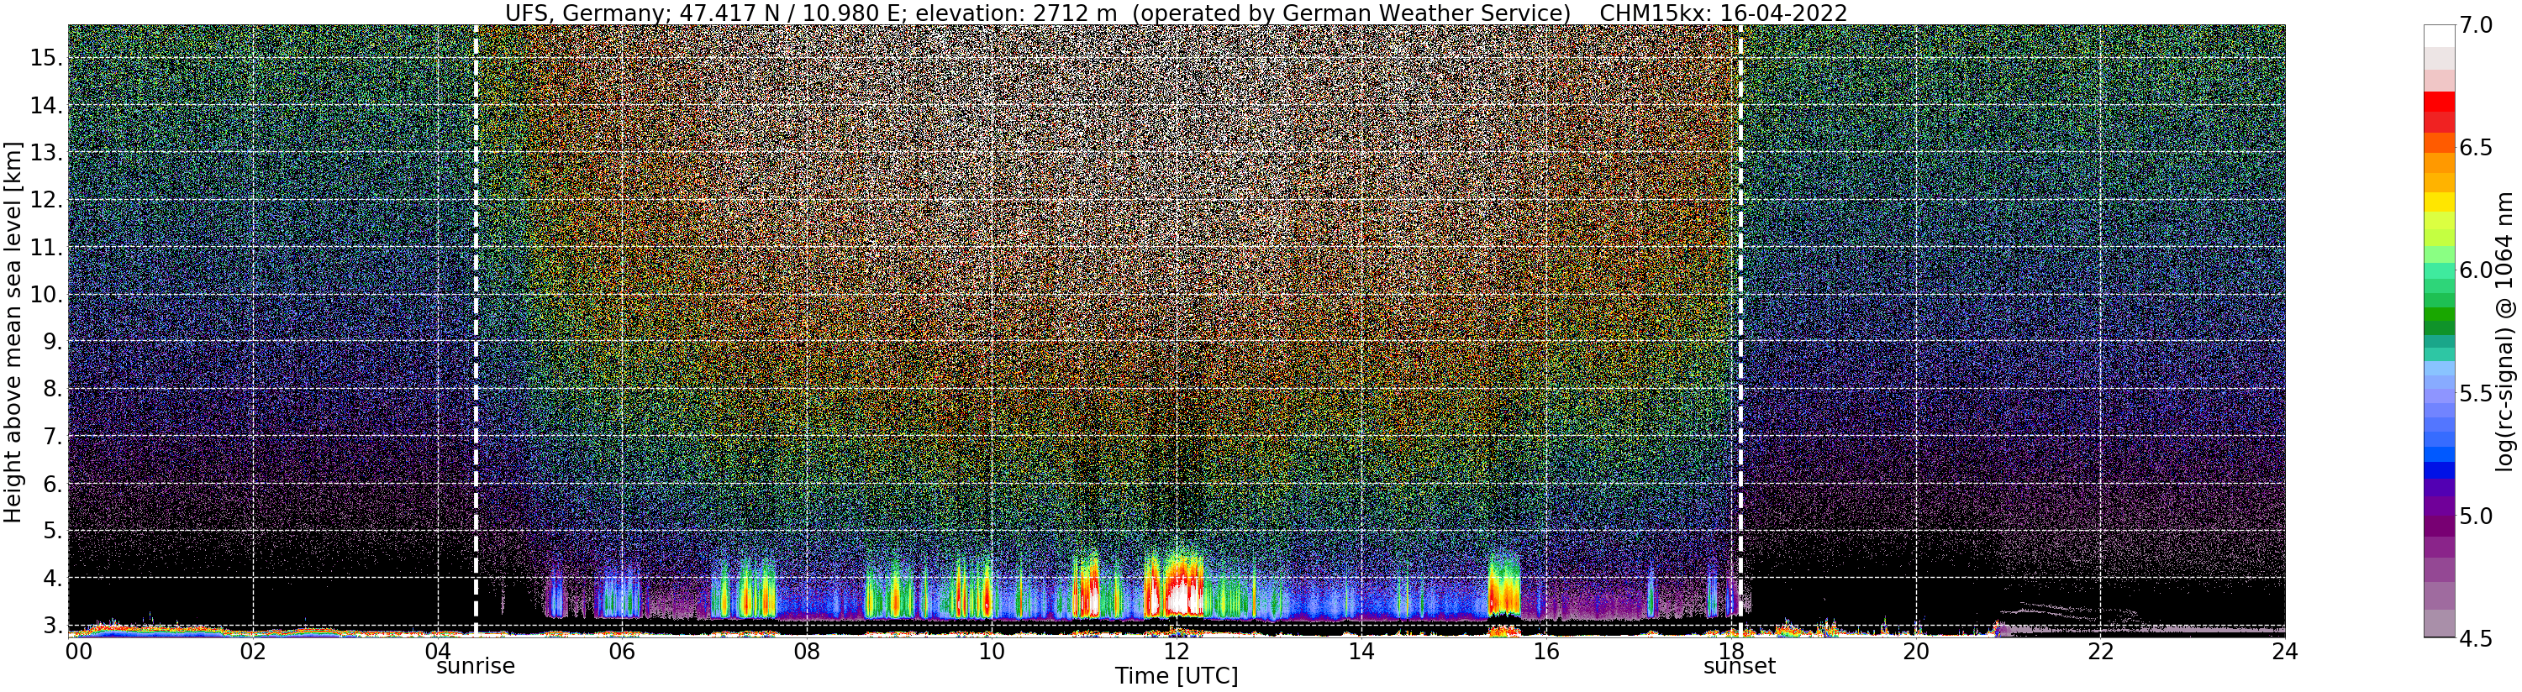The image size is (2522, 692).
Task: Click the "Height above mean sea level [km]" label
Action: 13,331
